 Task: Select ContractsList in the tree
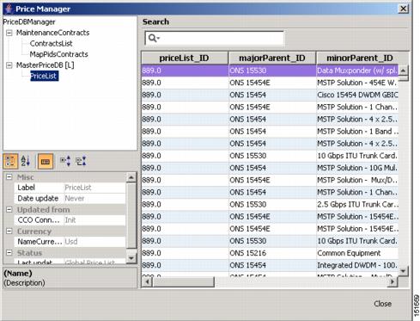point(51,44)
